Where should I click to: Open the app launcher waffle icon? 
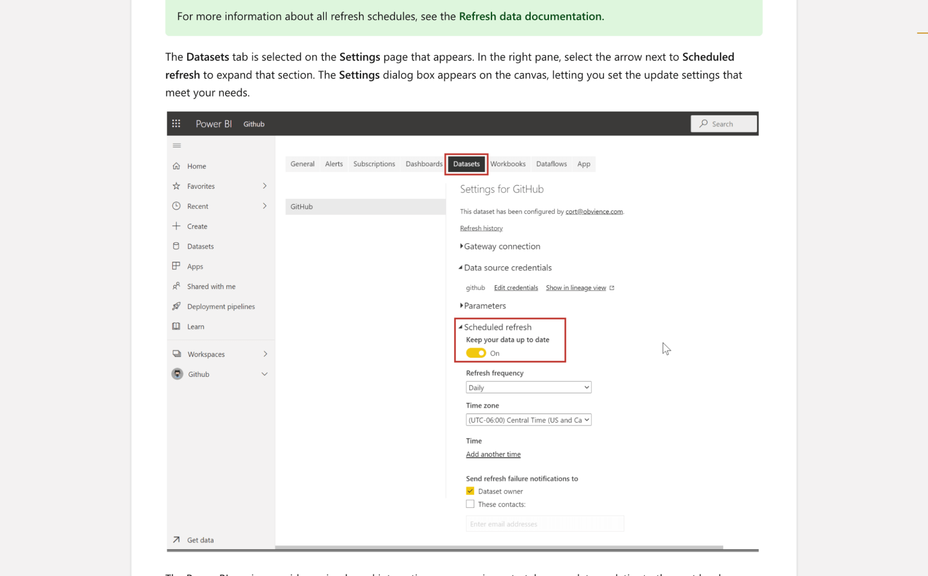(176, 123)
